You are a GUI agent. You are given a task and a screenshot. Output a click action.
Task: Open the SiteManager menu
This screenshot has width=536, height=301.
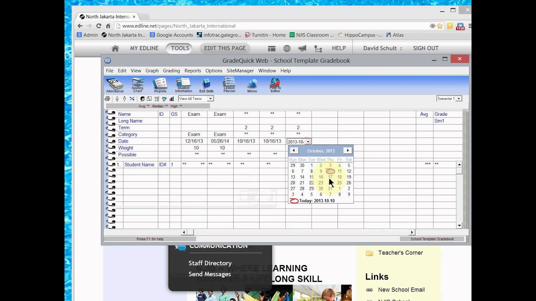[x=240, y=71]
